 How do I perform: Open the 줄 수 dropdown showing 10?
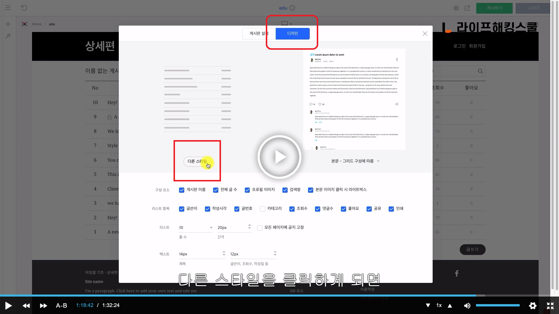click(x=196, y=228)
